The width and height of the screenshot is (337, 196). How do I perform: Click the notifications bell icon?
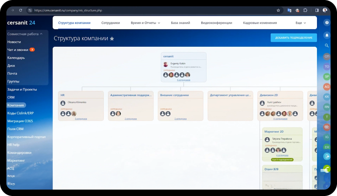pyautogui.click(x=327, y=35)
